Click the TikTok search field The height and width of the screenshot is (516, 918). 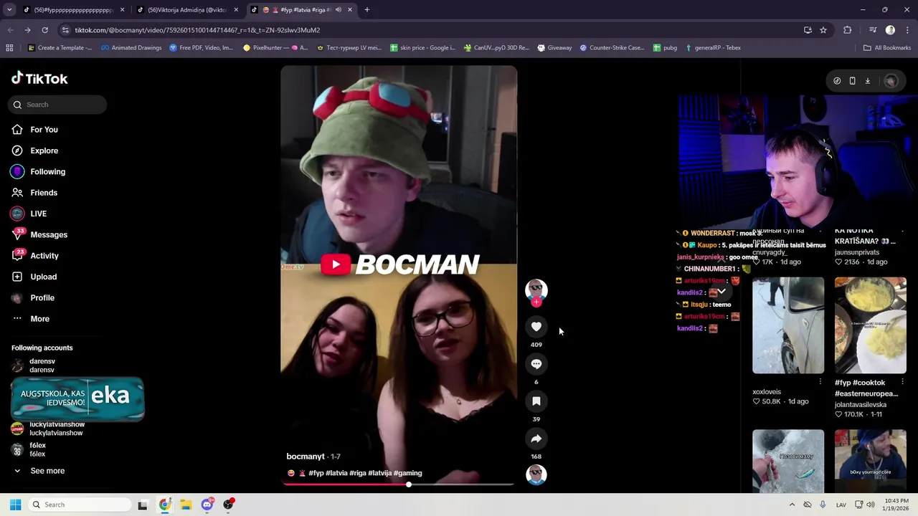(x=57, y=105)
